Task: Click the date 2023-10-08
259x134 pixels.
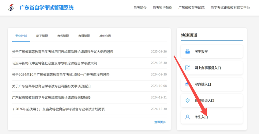Action: click(x=159, y=86)
